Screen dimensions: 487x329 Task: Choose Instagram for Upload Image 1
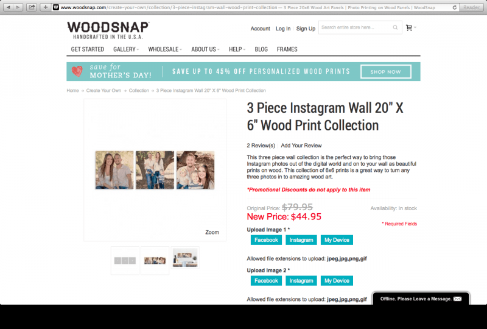[x=301, y=240]
